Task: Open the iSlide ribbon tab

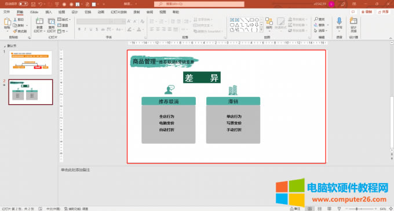Action: [34, 12]
